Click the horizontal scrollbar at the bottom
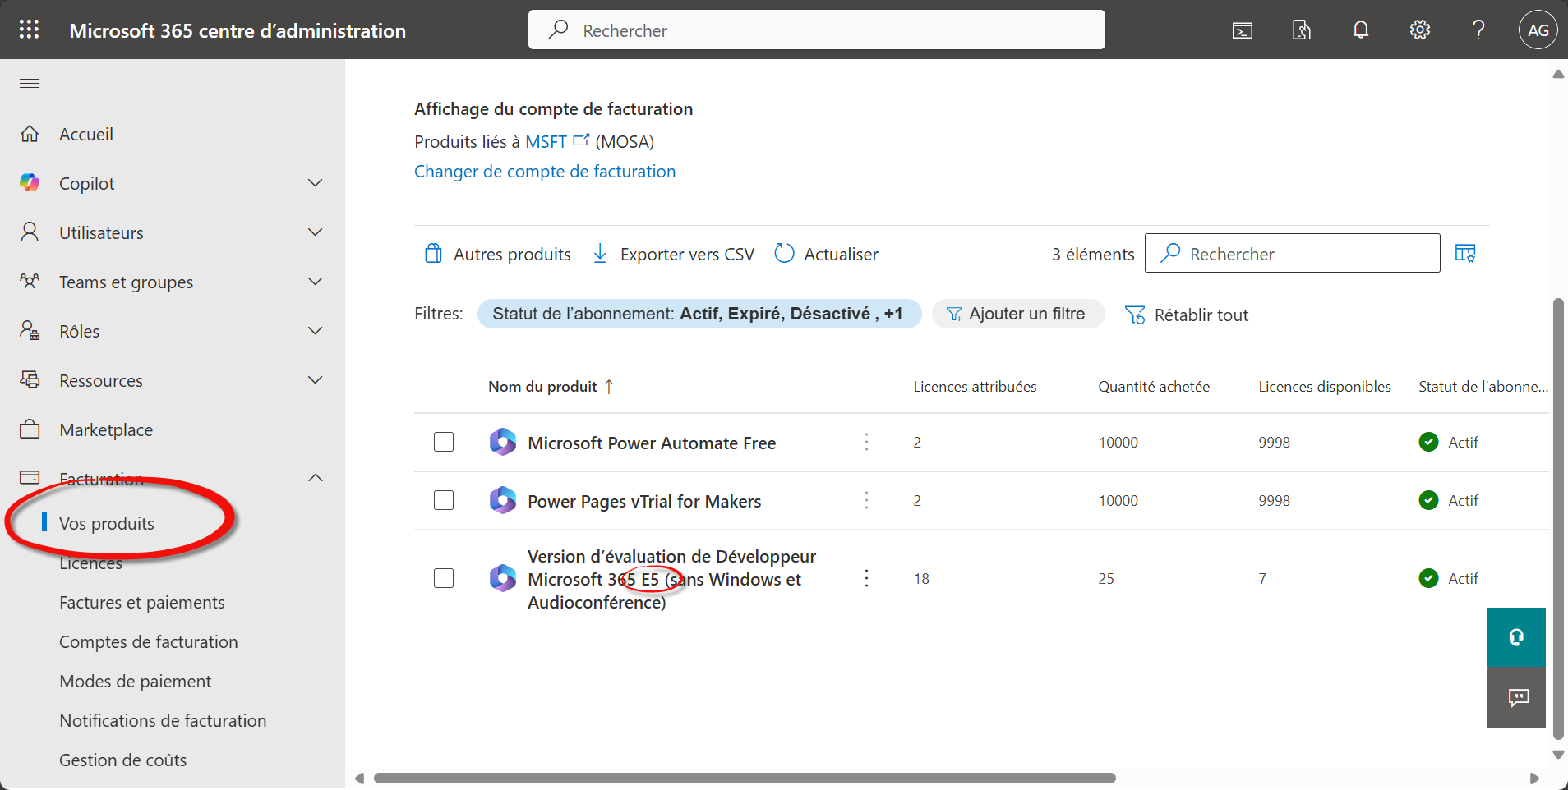Image resolution: width=1568 pixels, height=790 pixels. point(744,778)
